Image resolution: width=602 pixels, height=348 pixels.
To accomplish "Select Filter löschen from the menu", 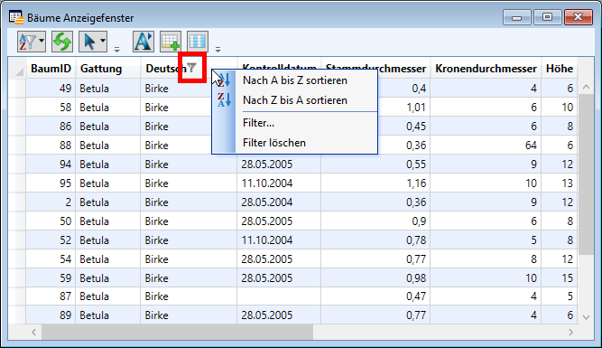I will (x=295, y=143).
